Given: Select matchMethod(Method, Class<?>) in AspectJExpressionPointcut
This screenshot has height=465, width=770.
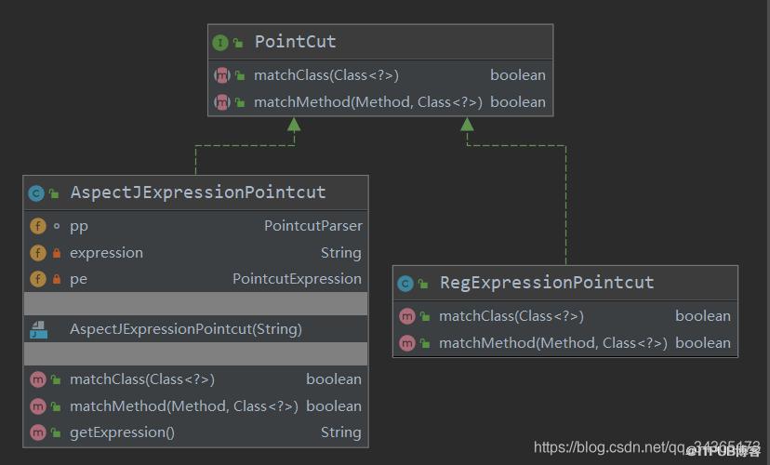Looking at the screenshot, I should [x=183, y=406].
